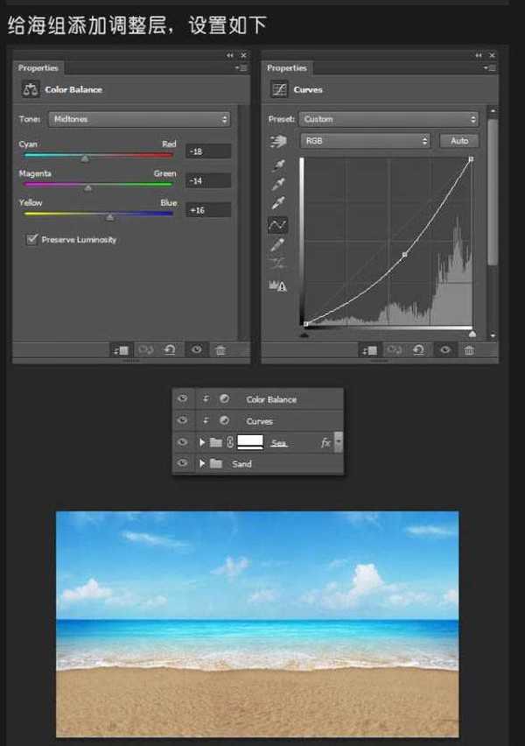Expand the Sea layer group

click(x=202, y=442)
